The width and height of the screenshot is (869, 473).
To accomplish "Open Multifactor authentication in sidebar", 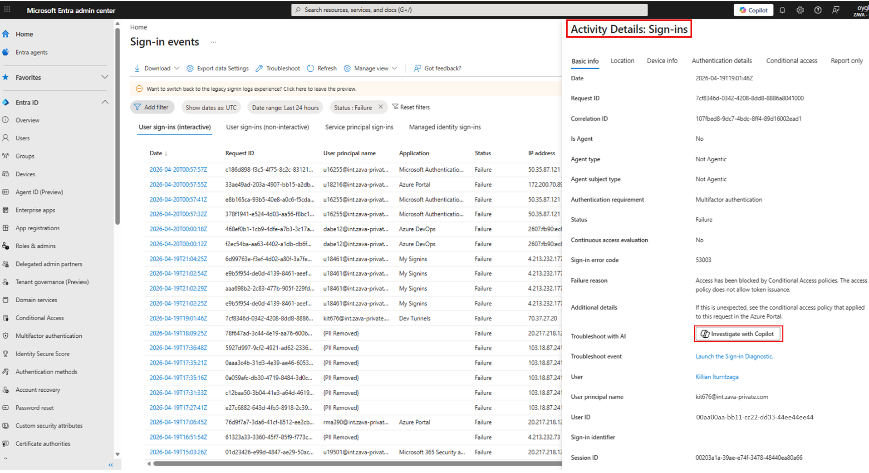I will tap(49, 336).
